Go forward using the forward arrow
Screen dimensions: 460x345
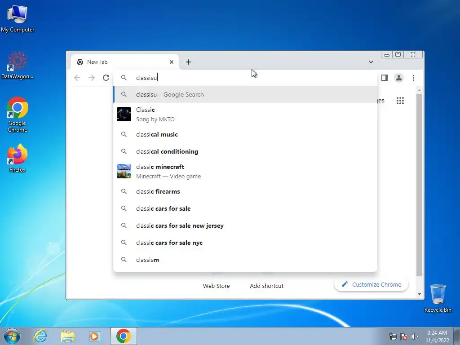click(x=92, y=78)
